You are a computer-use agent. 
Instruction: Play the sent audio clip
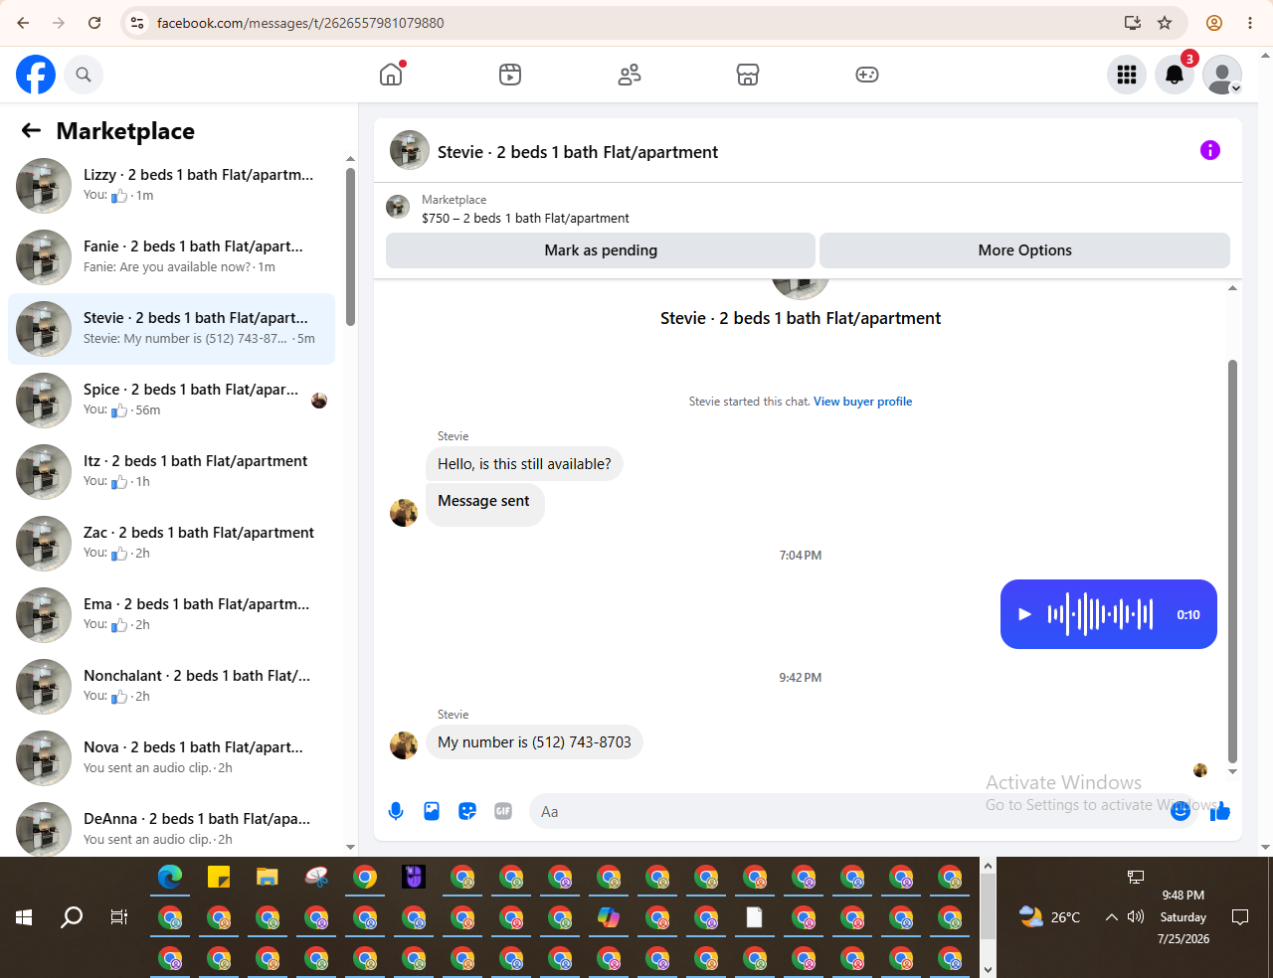pyautogui.click(x=1025, y=614)
